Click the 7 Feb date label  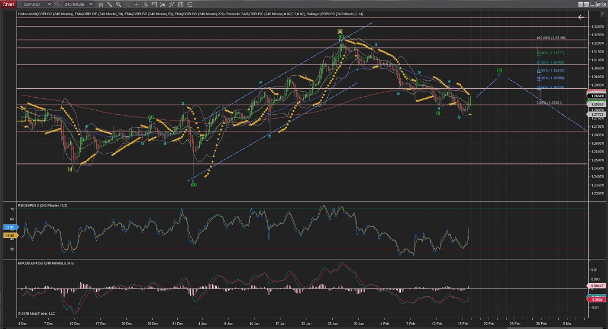(x=410, y=323)
